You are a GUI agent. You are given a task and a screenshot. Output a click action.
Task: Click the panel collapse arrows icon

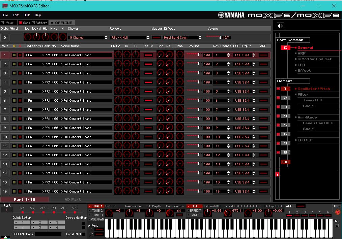[x=280, y=26]
